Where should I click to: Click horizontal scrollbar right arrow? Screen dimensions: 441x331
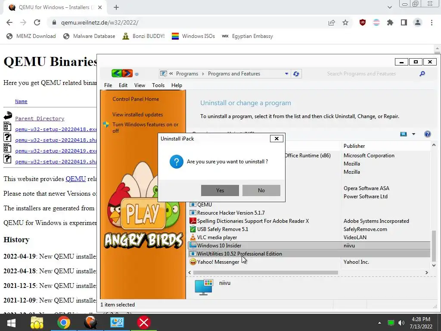point(427,272)
